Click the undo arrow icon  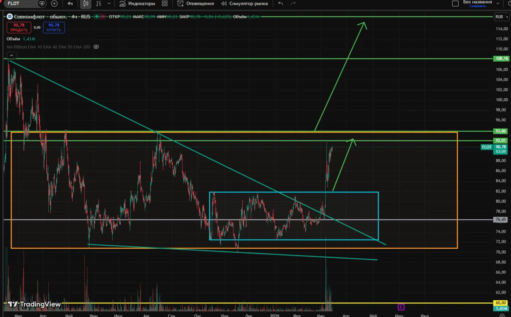coord(281,4)
